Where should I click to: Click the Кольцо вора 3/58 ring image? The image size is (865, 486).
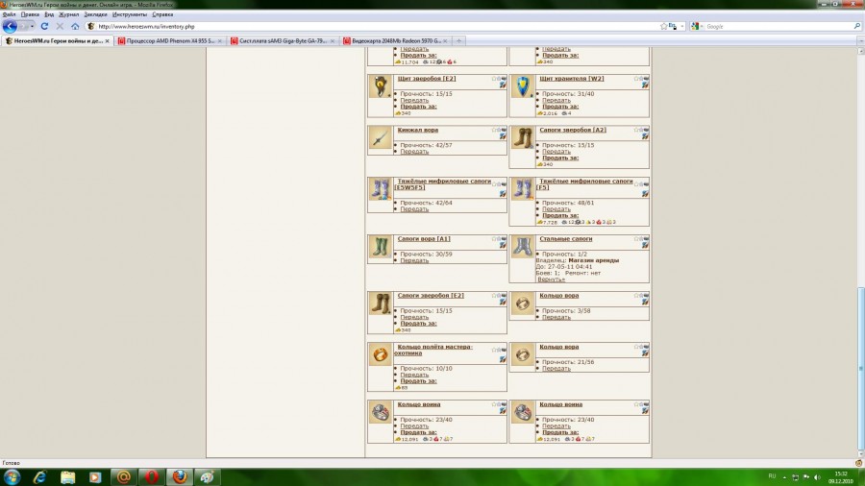click(523, 304)
